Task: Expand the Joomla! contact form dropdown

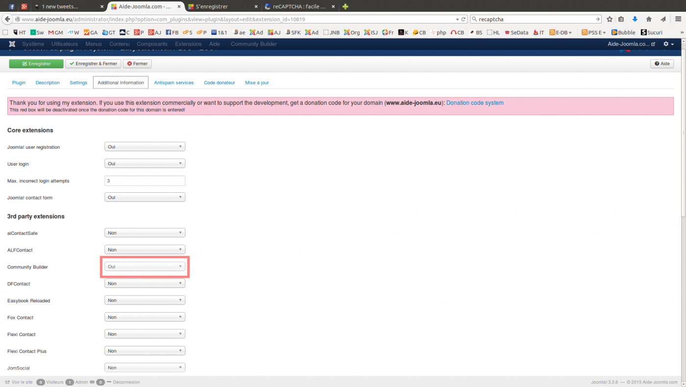Action: click(145, 197)
